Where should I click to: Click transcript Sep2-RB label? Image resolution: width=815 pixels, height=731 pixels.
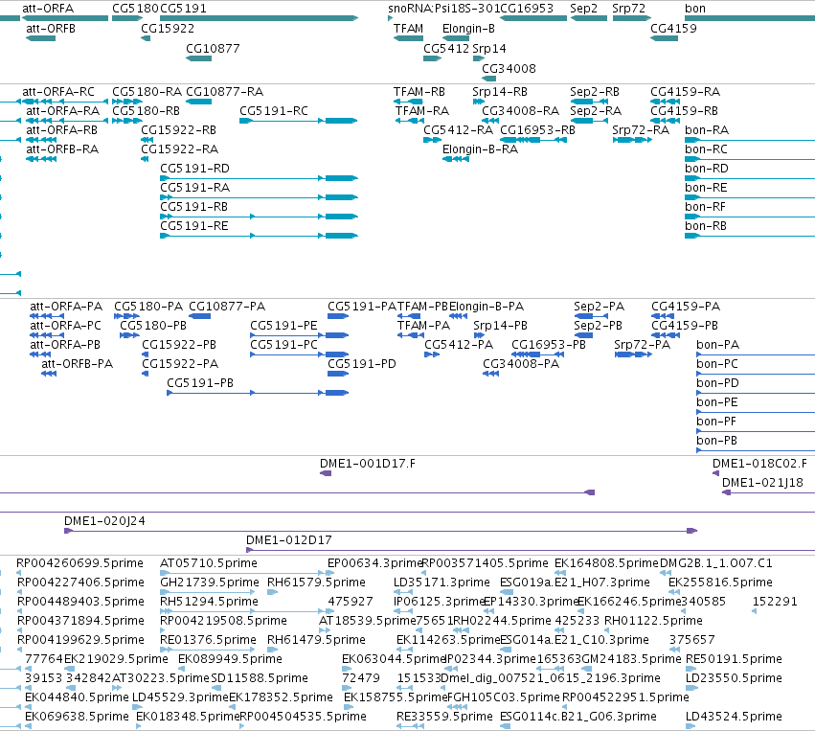coord(595,92)
